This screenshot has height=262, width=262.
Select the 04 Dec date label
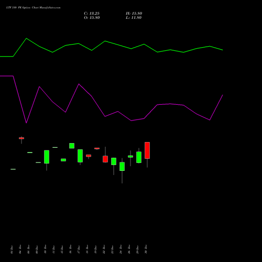20,249
